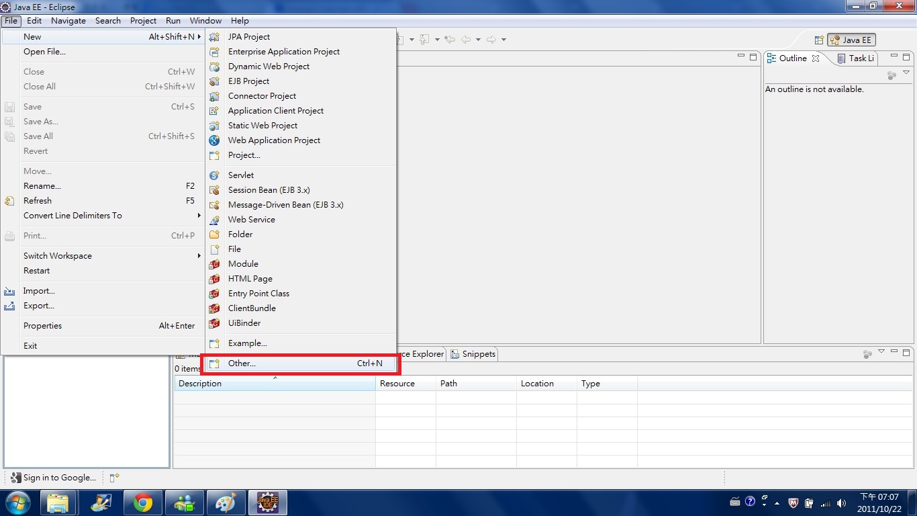
Task: Click Refresh in the File menu
Action: click(x=103, y=201)
